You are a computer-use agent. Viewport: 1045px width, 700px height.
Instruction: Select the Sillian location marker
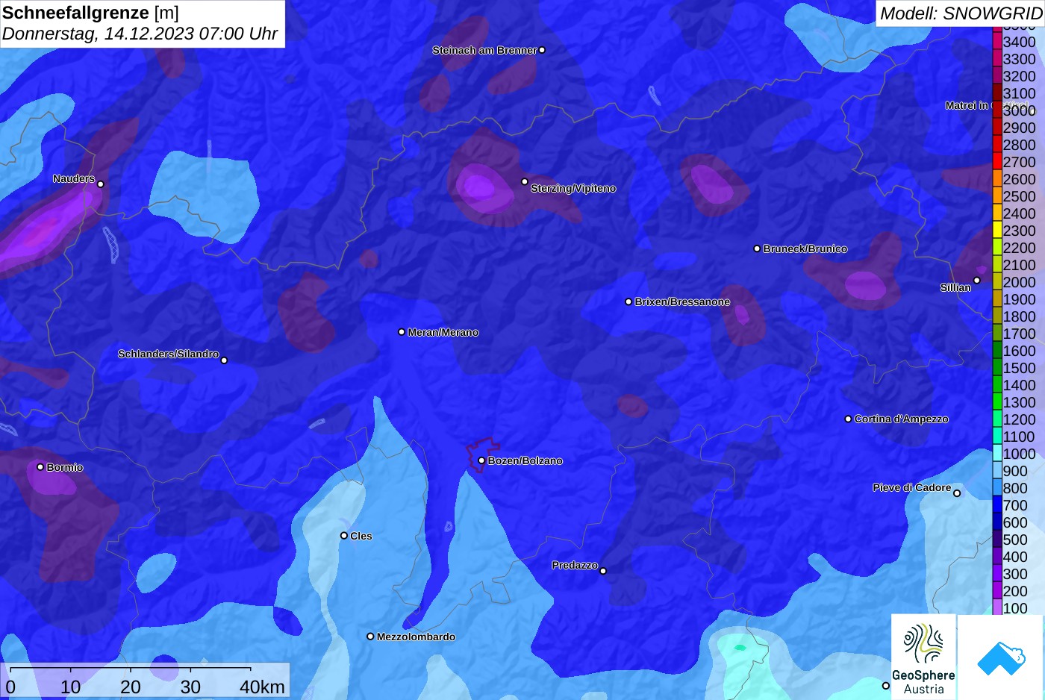point(977,281)
